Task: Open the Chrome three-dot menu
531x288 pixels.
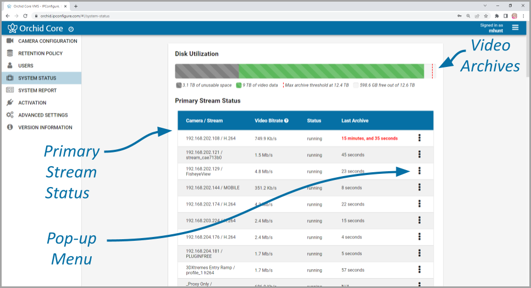Action: [523, 16]
